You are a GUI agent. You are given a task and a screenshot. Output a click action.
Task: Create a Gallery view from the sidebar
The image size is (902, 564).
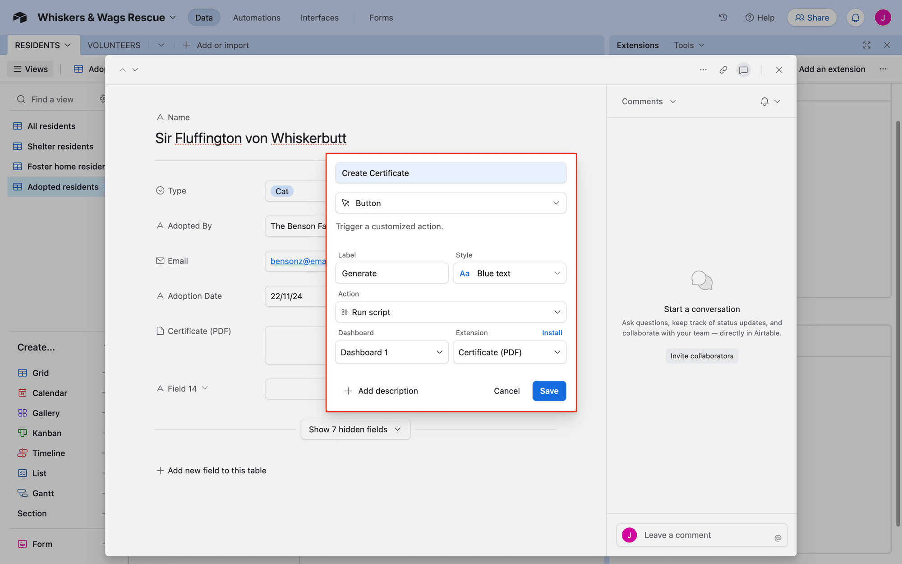[x=46, y=413]
